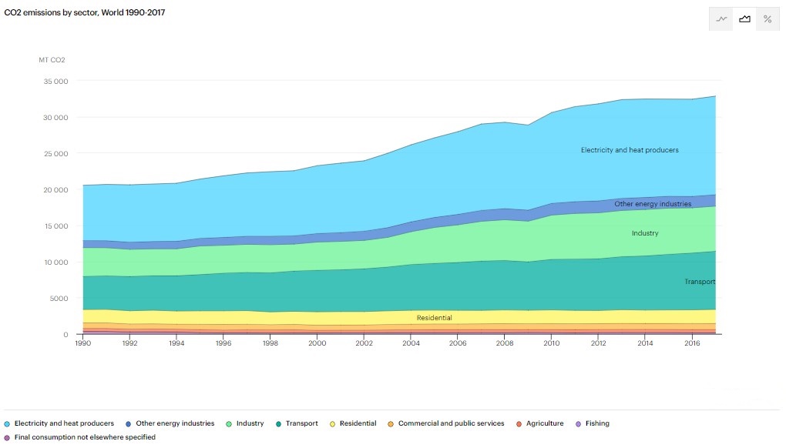786x448 pixels.
Task: Click the chart title text
Action: click(85, 13)
